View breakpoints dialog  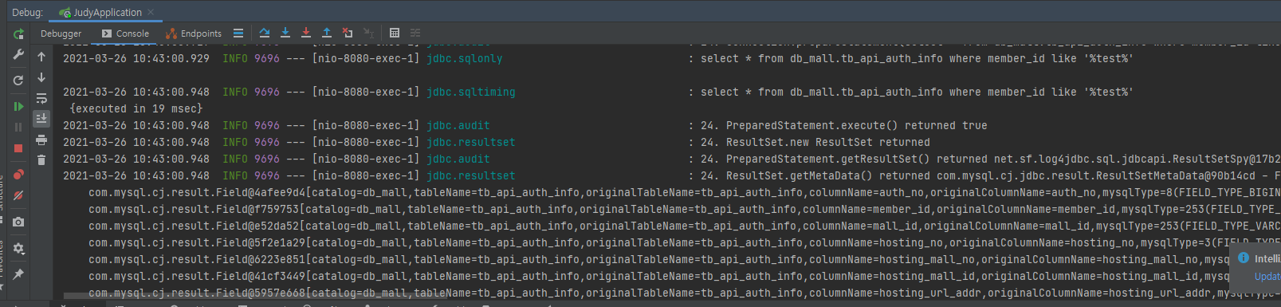pyautogui.click(x=18, y=175)
